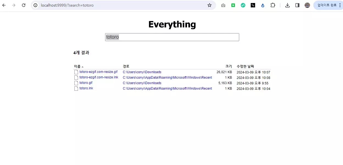Screen dimensions: 343x165
Task: Open Recent path of totoro.lnk
Action: click(x=167, y=89)
